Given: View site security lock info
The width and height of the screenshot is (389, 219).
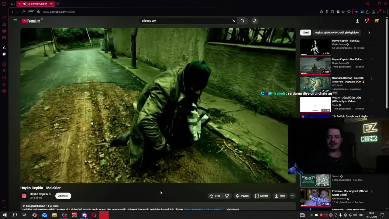Looking at the screenshot, I should pyautogui.click(x=38, y=12).
